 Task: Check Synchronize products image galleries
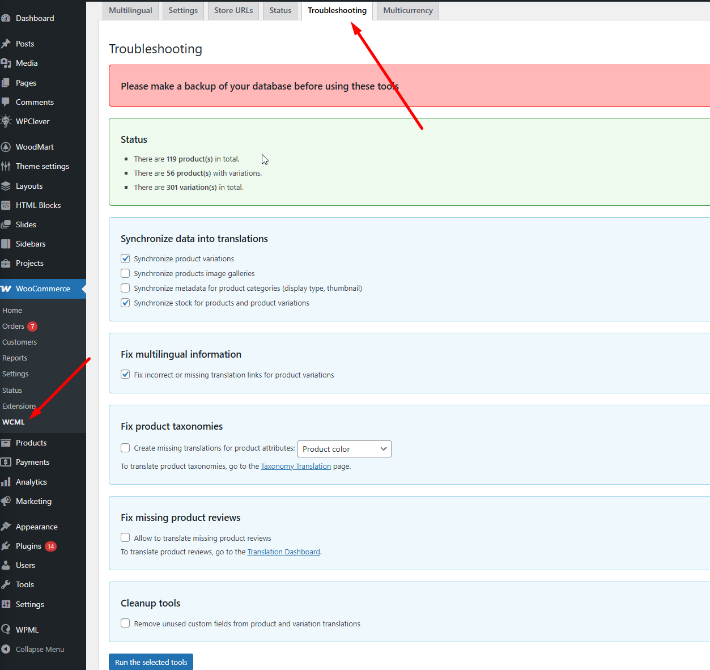point(125,273)
